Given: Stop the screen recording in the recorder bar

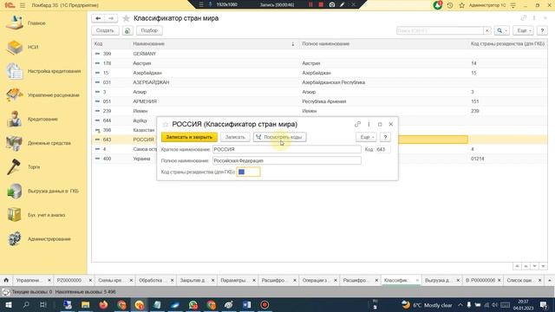Looking at the screenshot, I should click(321, 4).
